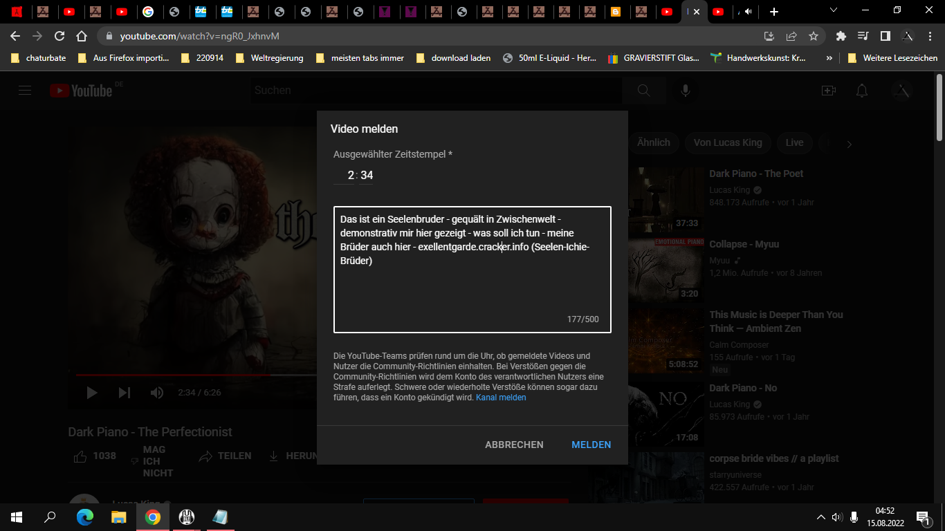Open the Handwerkskunst: Kr... bookmark
The height and width of the screenshot is (531, 945).
[x=758, y=58]
